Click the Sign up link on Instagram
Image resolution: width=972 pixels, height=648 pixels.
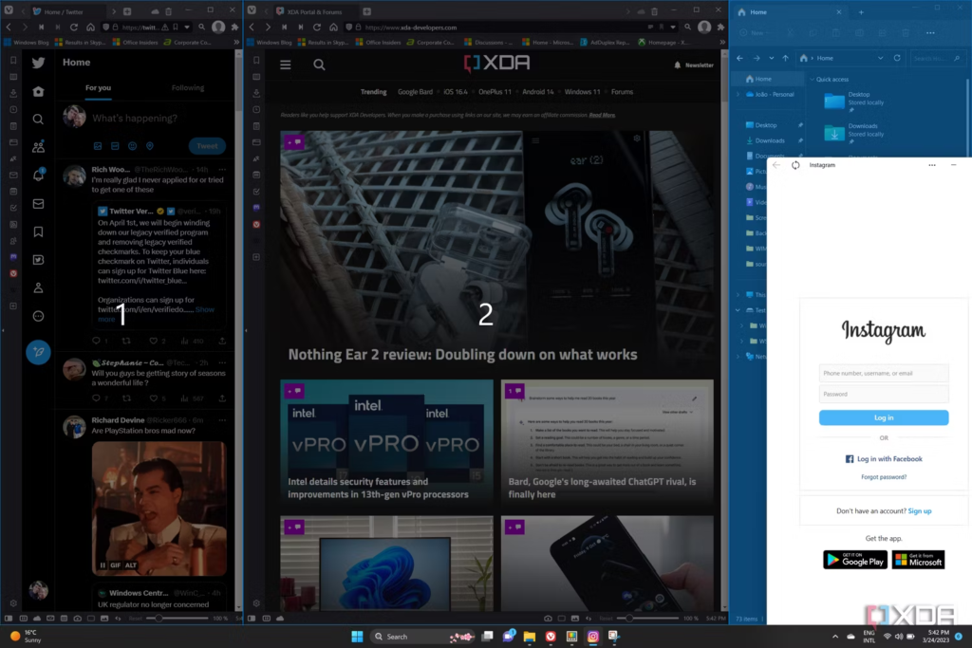coord(919,511)
